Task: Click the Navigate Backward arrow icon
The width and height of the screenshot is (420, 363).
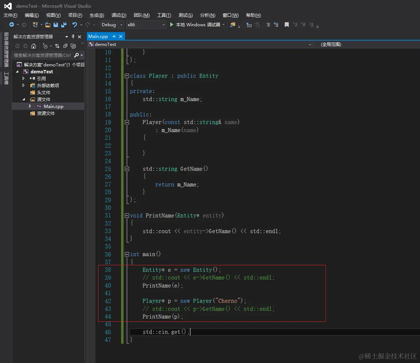Action: click(12, 25)
